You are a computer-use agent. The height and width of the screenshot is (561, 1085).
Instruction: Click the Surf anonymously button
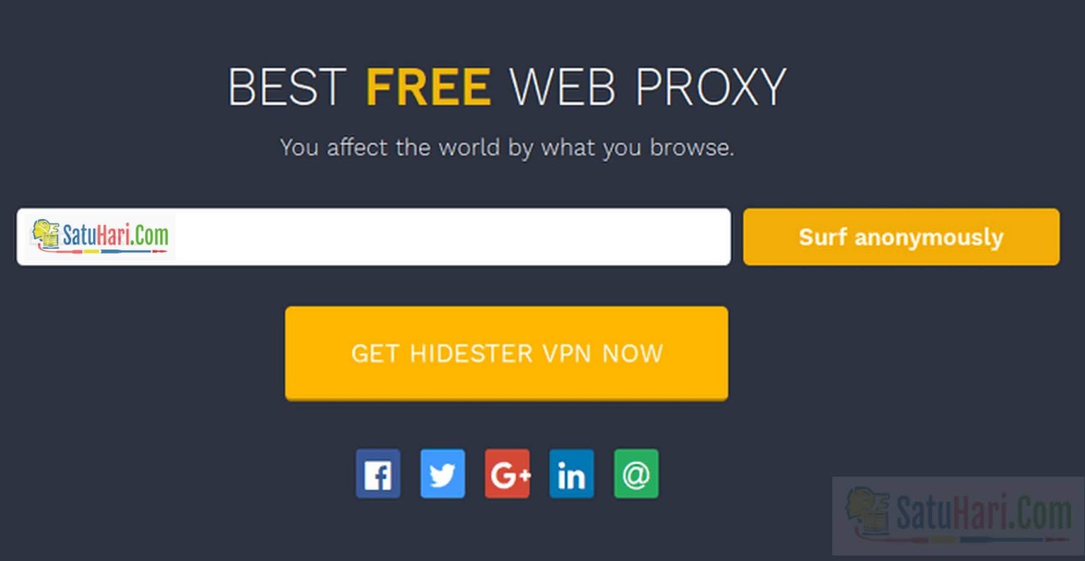(x=901, y=236)
